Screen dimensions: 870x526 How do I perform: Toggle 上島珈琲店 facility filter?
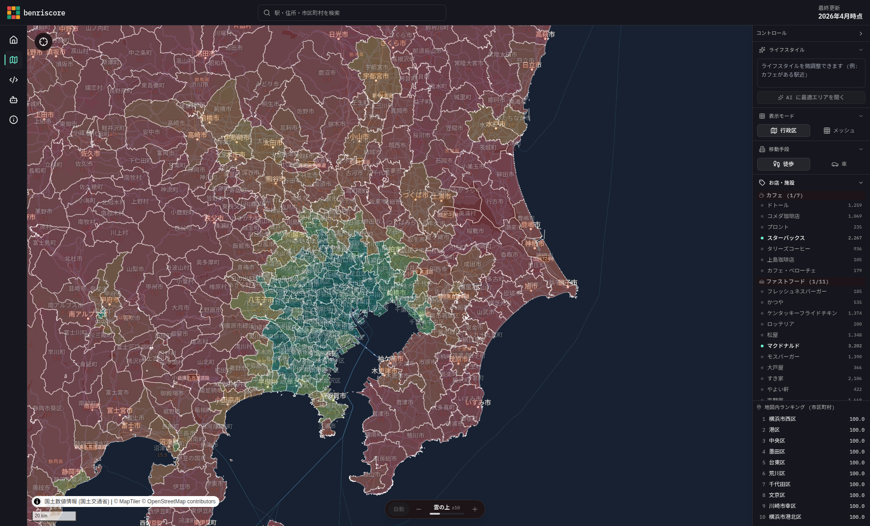[811, 260]
